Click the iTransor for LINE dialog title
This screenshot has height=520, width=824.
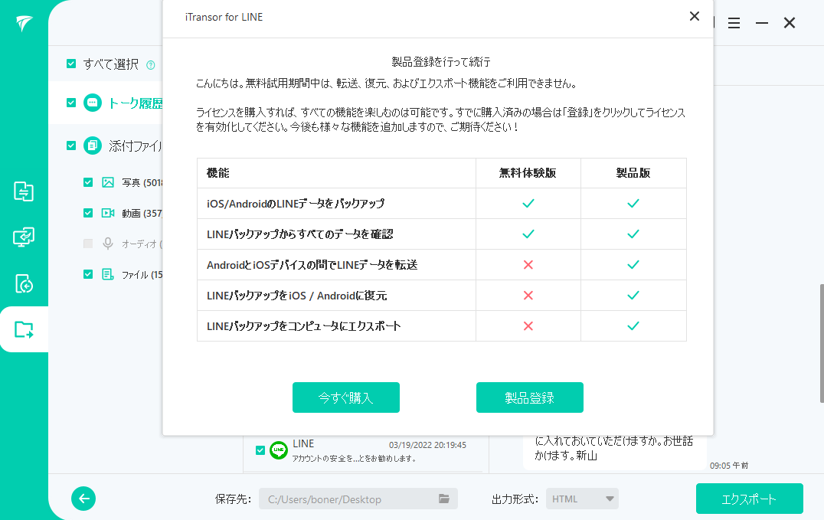point(224,17)
